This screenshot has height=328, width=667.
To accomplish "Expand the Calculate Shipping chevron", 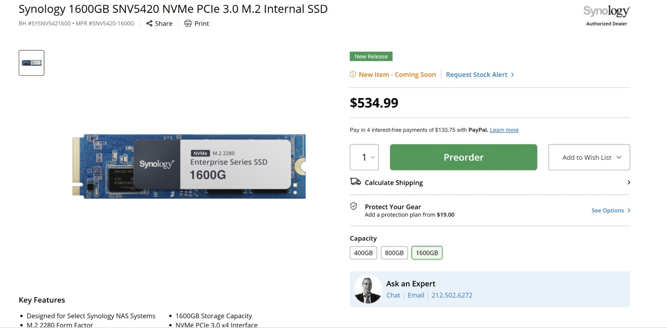I will point(629,182).
